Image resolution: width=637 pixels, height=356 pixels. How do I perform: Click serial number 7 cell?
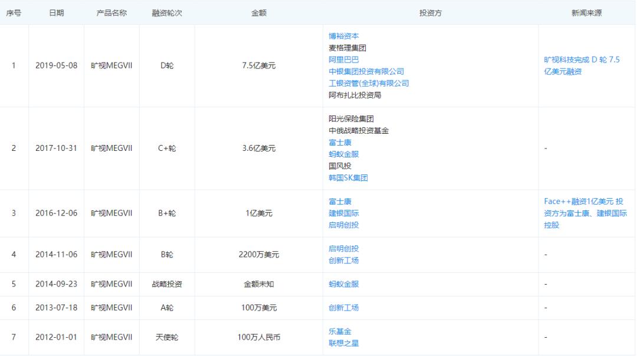coord(14,337)
